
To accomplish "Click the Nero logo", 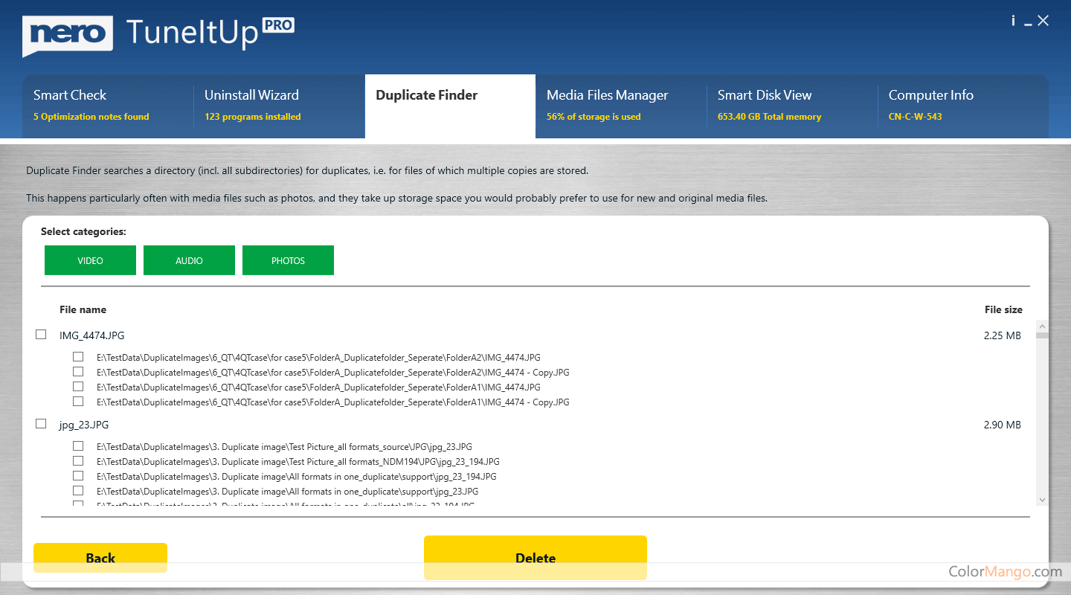I will 68,35.
